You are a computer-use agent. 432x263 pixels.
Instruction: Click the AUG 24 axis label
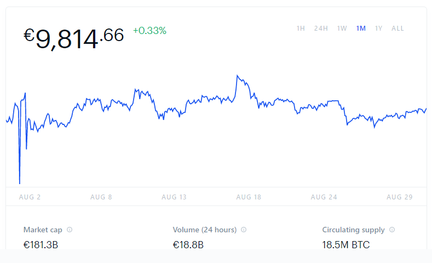point(324,197)
